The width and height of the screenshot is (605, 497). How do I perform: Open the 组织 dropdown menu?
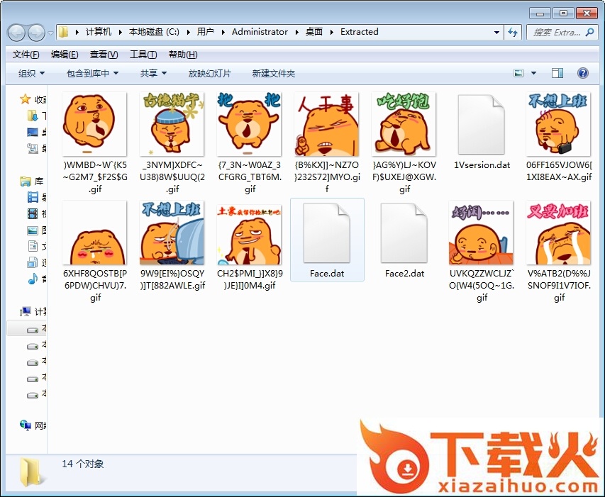[31, 73]
